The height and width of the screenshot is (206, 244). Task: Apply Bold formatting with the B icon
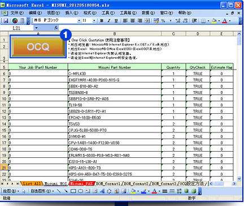(102, 20)
